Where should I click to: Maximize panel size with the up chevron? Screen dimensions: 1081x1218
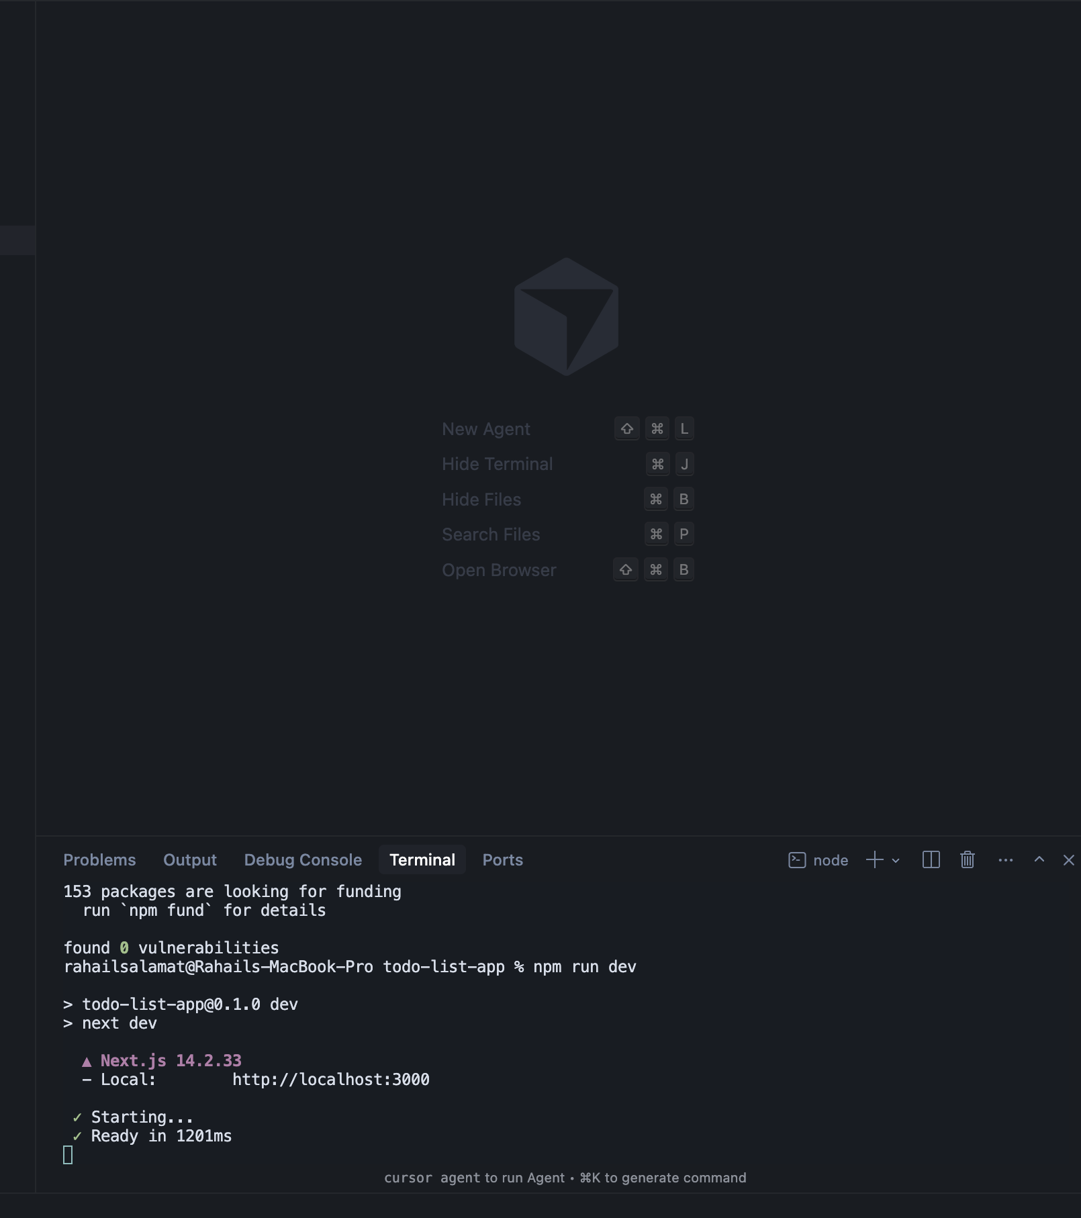[1039, 859]
